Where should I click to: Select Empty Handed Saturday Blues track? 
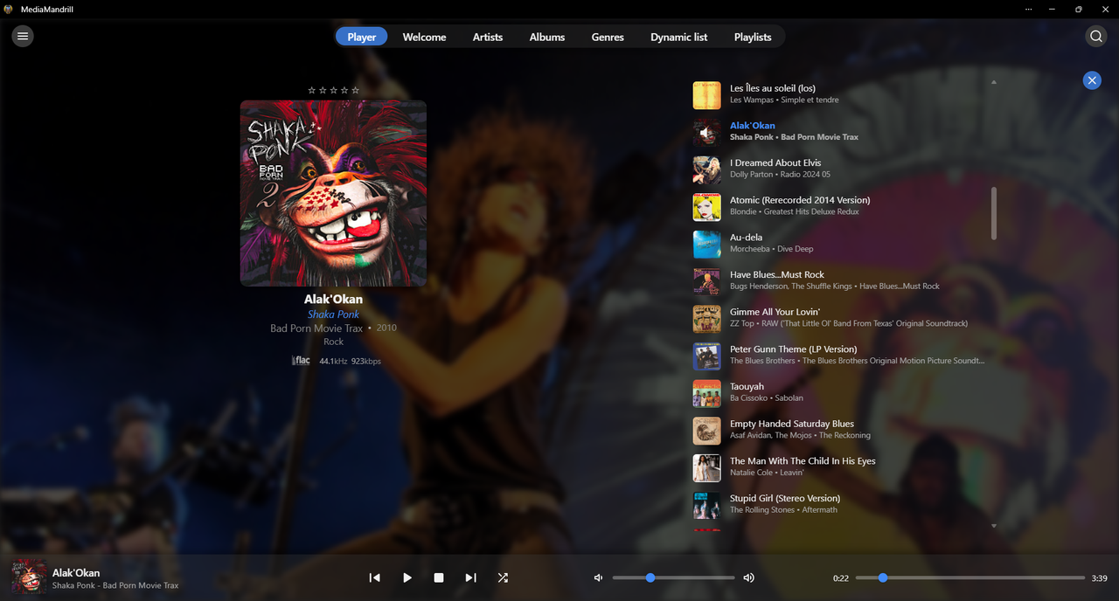click(841, 430)
